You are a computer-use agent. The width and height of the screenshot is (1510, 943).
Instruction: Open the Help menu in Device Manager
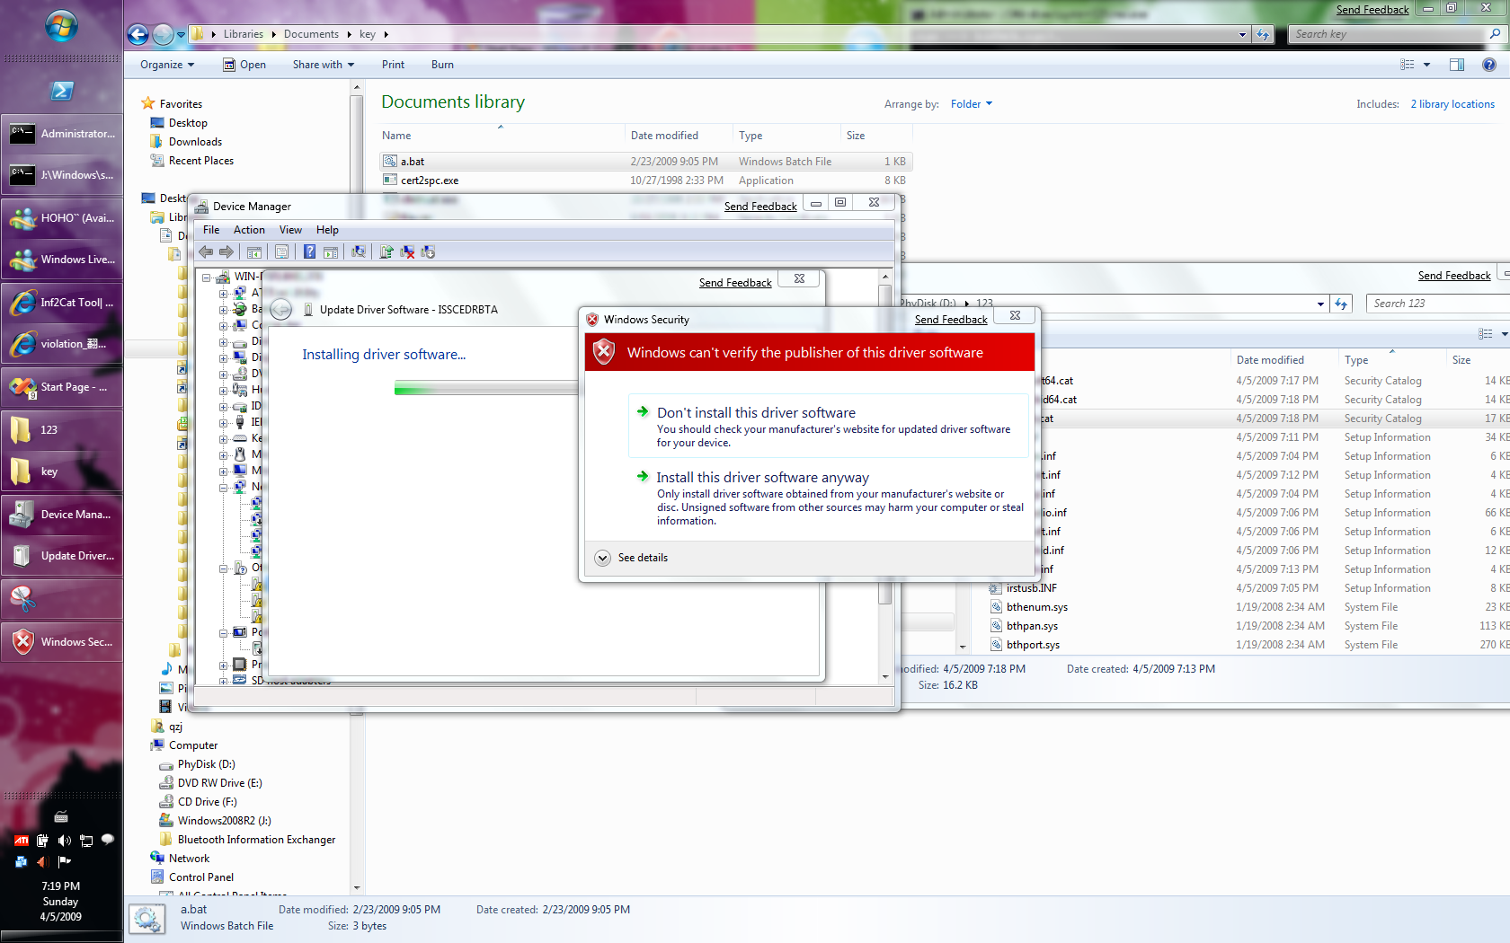[327, 230]
